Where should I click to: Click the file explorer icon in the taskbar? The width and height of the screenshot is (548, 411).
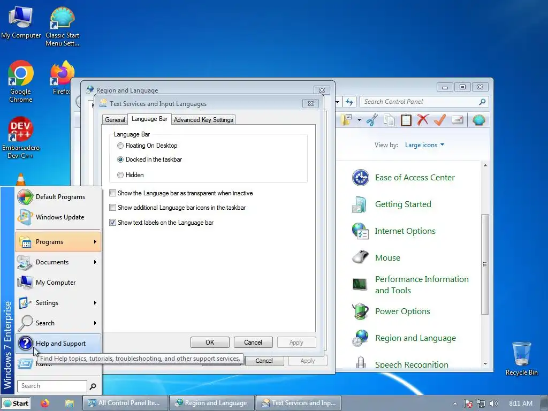(x=70, y=403)
